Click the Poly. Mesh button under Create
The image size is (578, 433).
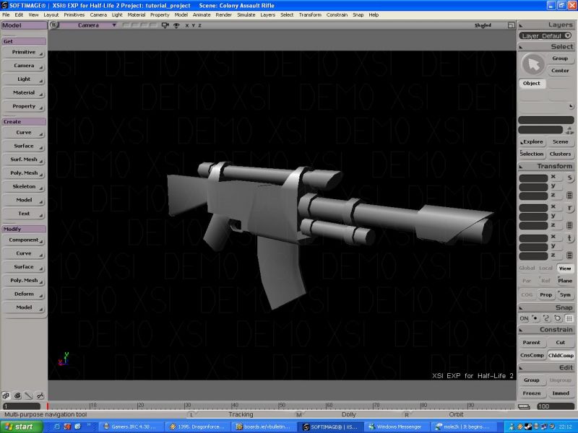point(24,173)
